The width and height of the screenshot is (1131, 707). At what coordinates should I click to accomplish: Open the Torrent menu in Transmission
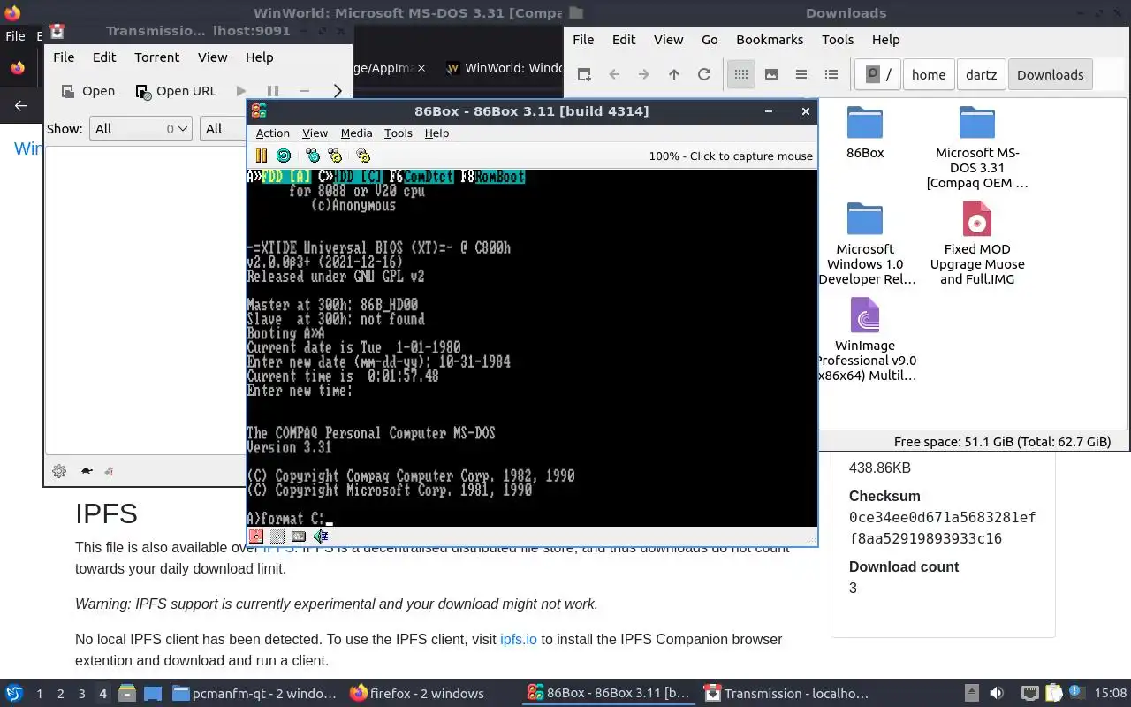coord(156,57)
